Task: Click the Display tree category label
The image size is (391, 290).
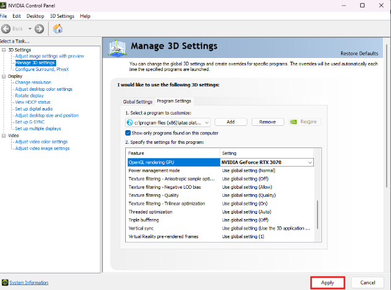Action: (15, 77)
